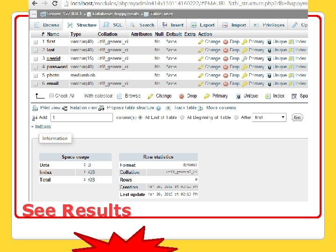
Task: Click Server: 127.0.0.1 breadcrumb link
Action: (x=64, y=14)
